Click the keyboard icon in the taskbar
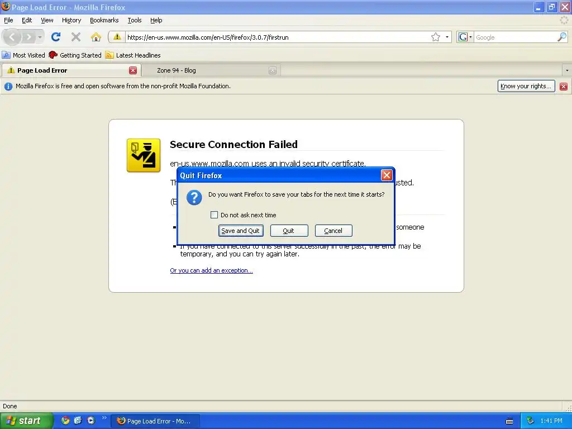Viewport: 572px width, 429px height. (x=509, y=421)
